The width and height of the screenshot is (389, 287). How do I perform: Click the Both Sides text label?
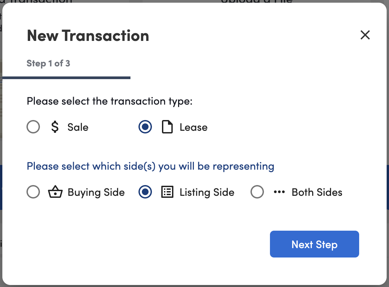point(317,192)
